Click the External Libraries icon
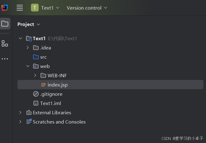206x143 pixels. coord(29,112)
